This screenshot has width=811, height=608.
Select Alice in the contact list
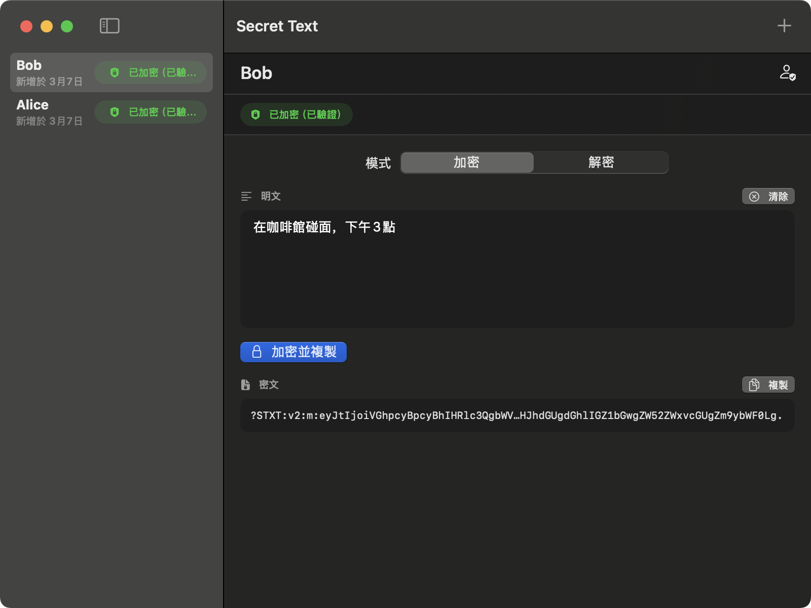click(x=51, y=112)
